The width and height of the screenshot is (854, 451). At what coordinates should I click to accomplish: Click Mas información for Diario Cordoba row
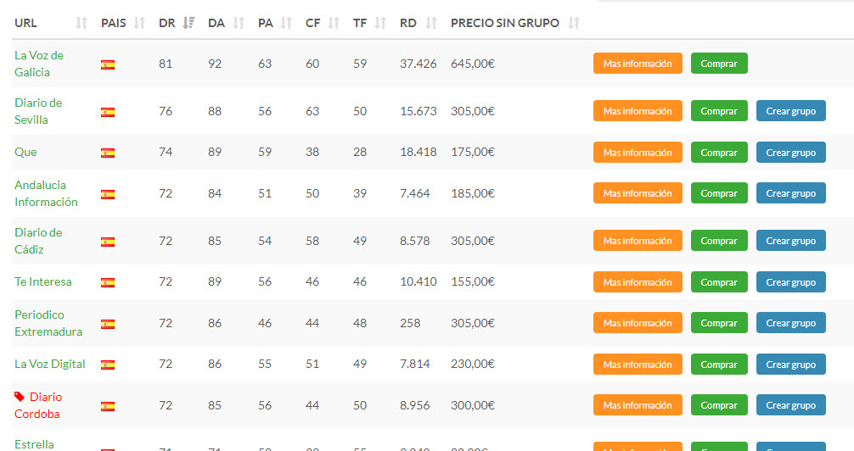[638, 404]
